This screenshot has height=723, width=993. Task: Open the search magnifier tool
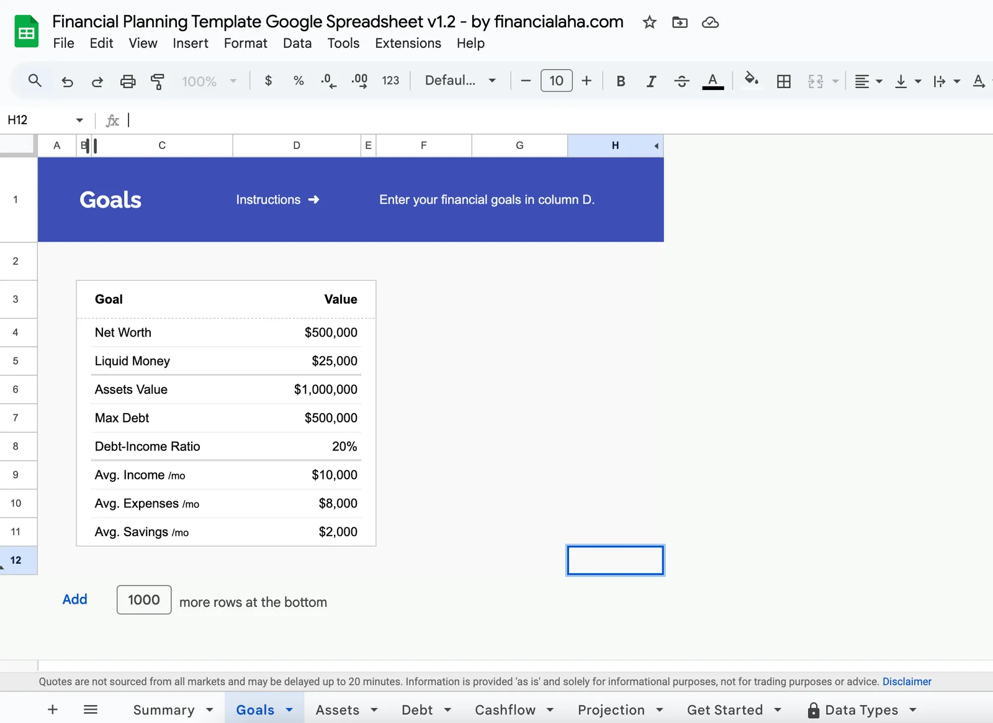(35, 81)
